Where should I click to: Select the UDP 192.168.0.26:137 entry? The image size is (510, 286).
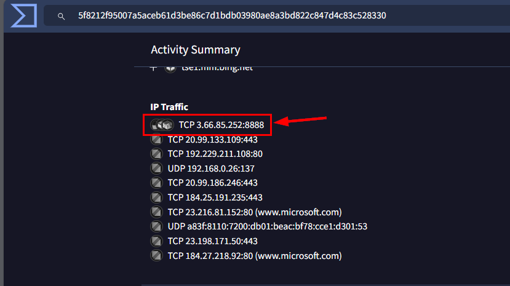(x=211, y=168)
